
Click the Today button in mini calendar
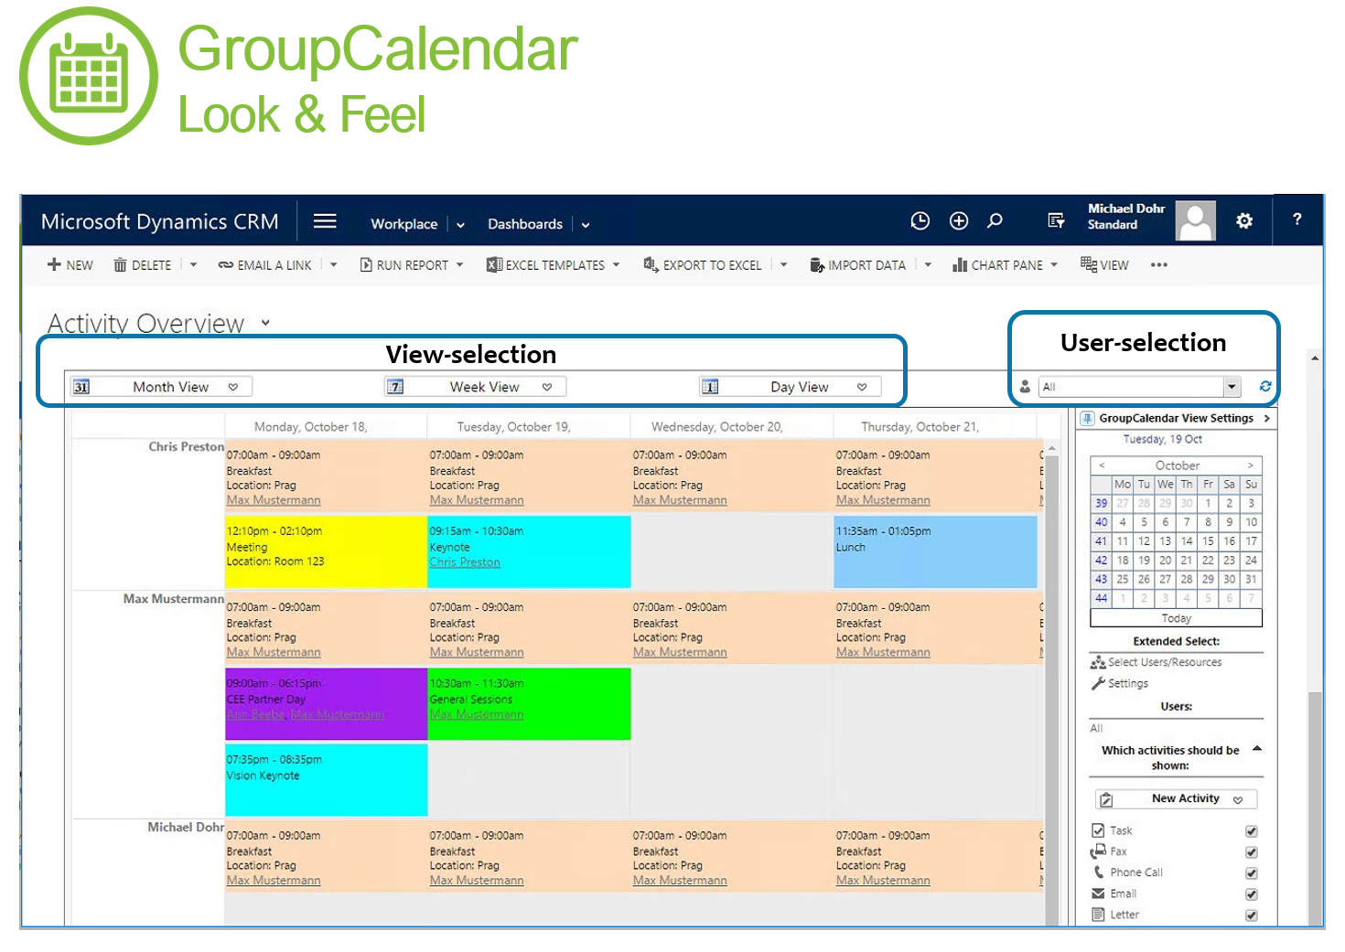[x=1177, y=618]
